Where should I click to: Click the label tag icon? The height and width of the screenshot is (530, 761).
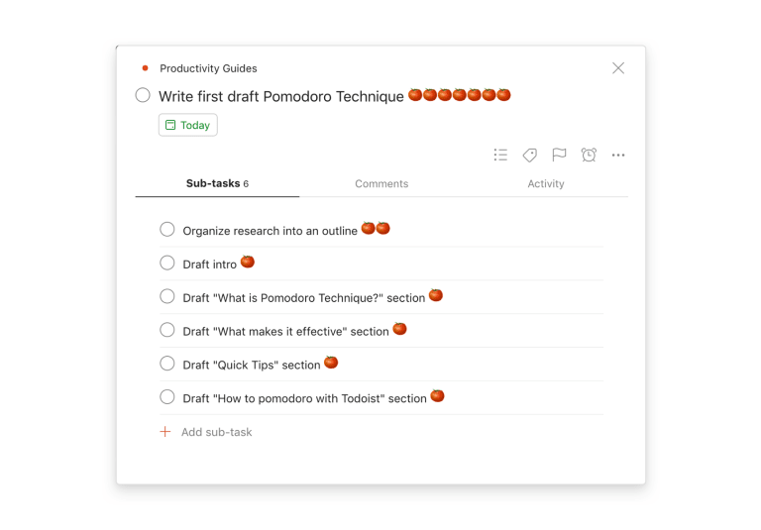coord(529,155)
